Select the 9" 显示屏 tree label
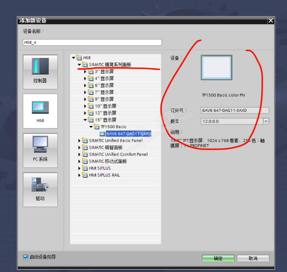The height and width of the screenshot is (272, 287). (104, 99)
